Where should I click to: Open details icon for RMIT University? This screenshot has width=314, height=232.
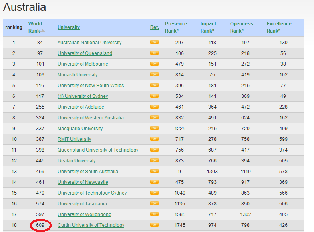pyautogui.click(x=154, y=139)
